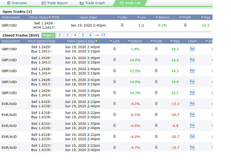This screenshot has height=162, width=231.
Task: Open the Trade Graph tab
Action: pyautogui.click(x=92, y=3)
